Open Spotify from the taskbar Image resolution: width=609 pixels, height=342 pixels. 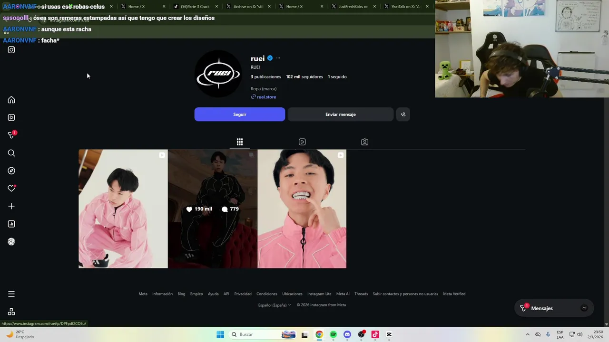pos(334,334)
